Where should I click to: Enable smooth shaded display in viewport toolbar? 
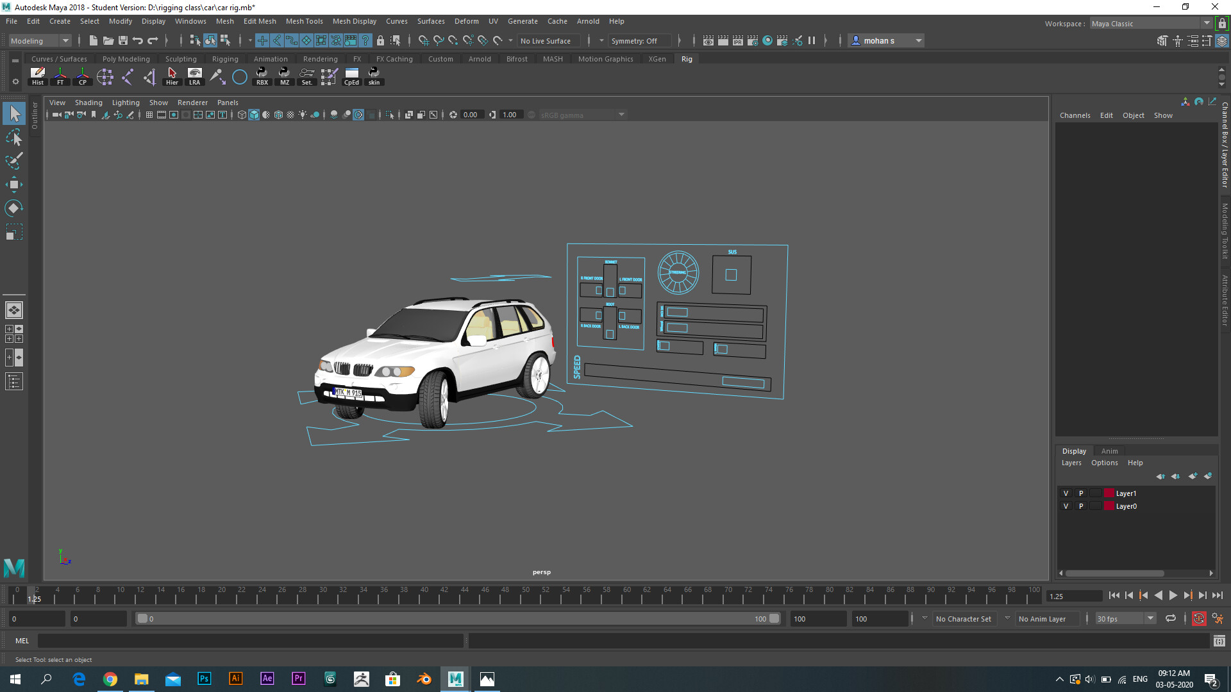(x=254, y=115)
